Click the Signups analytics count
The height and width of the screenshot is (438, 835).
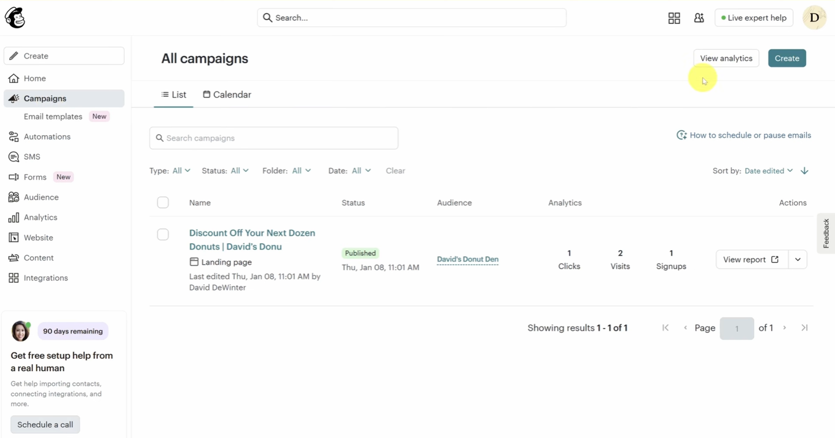671,260
